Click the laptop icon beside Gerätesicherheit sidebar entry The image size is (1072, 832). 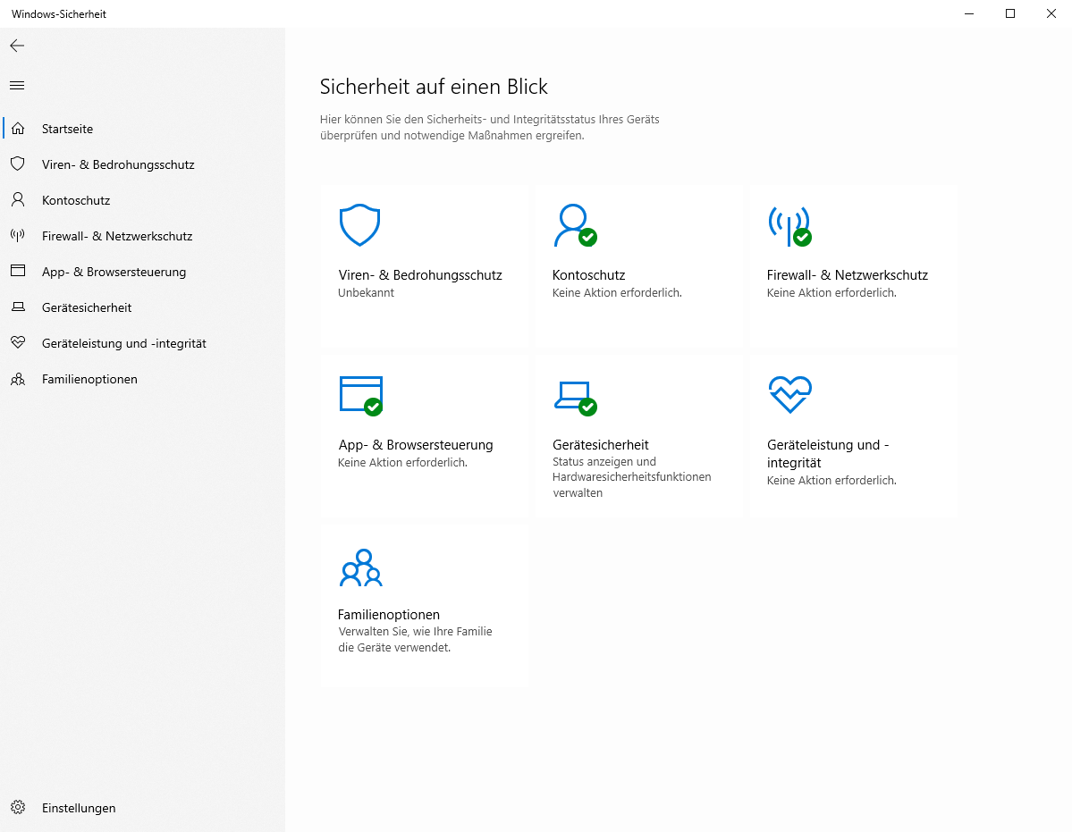coord(18,307)
